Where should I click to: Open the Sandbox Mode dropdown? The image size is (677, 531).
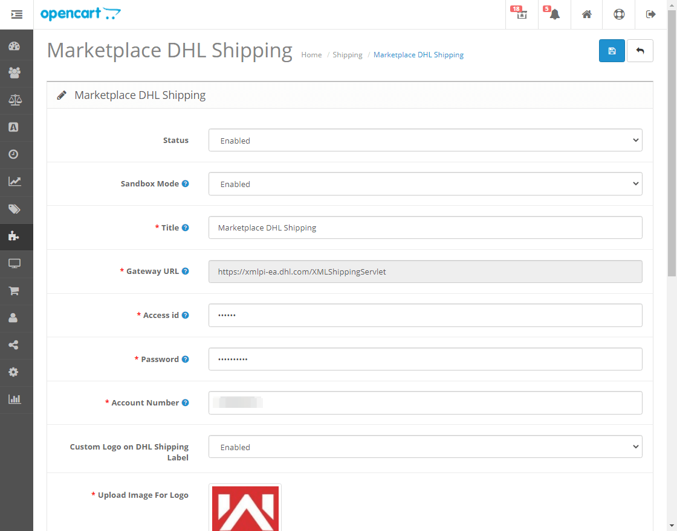pyautogui.click(x=426, y=183)
